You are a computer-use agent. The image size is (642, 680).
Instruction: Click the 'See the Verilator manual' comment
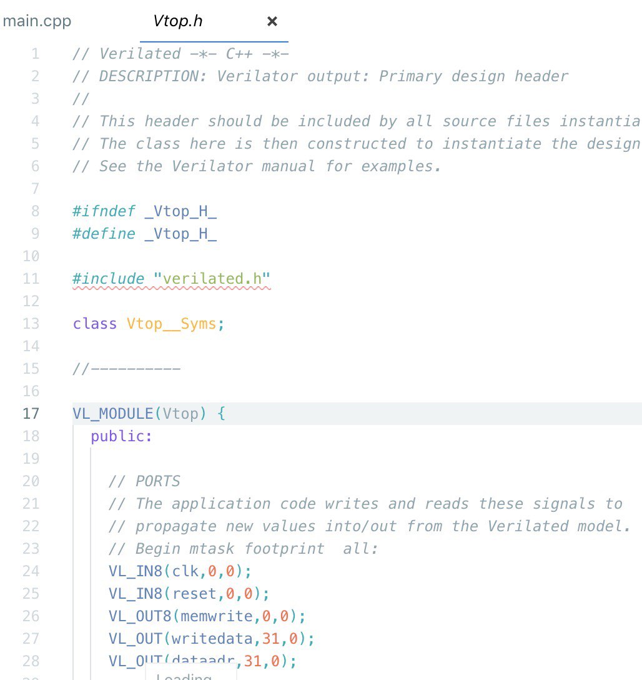point(257,166)
